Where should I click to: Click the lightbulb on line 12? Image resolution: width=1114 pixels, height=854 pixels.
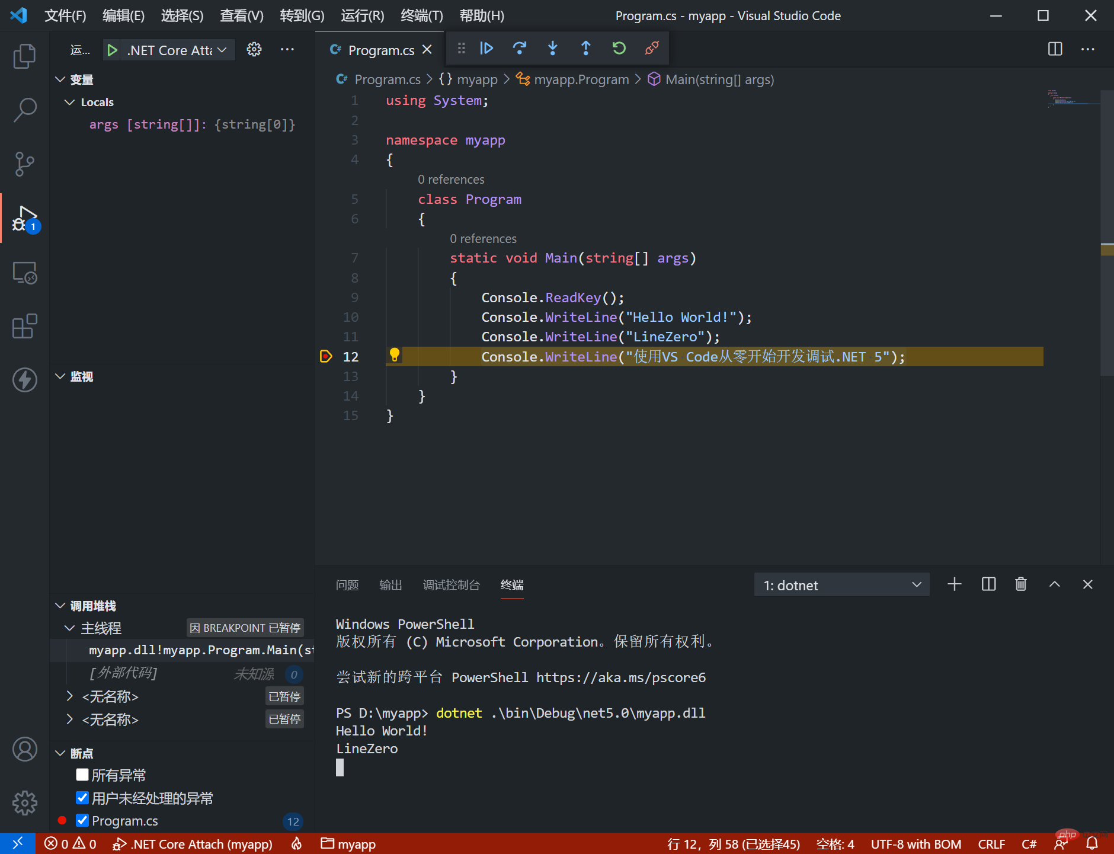coord(395,356)
